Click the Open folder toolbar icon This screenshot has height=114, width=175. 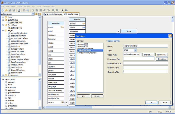(6, 10)
